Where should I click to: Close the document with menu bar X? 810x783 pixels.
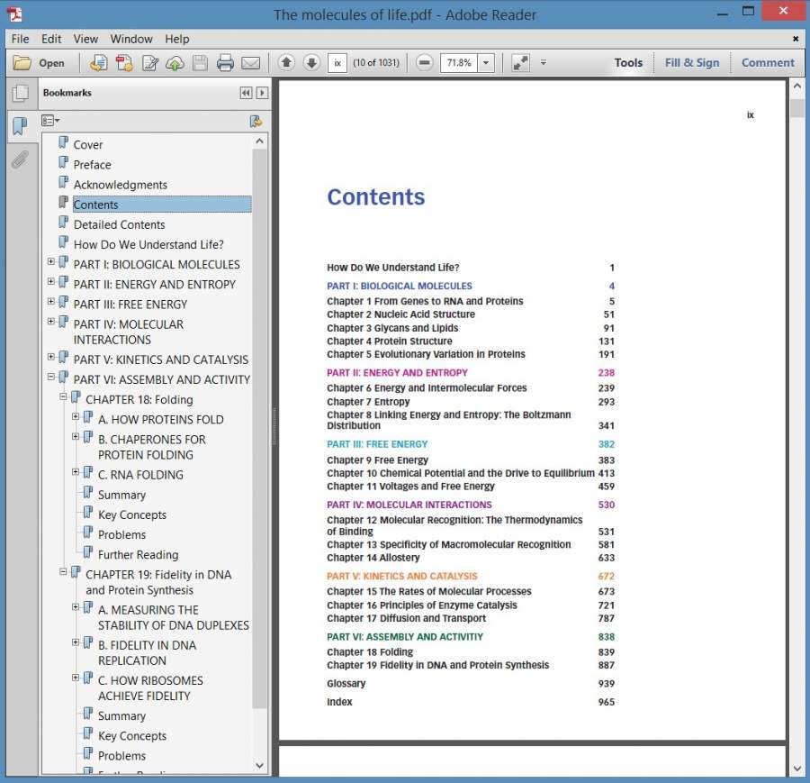[796, 39]
